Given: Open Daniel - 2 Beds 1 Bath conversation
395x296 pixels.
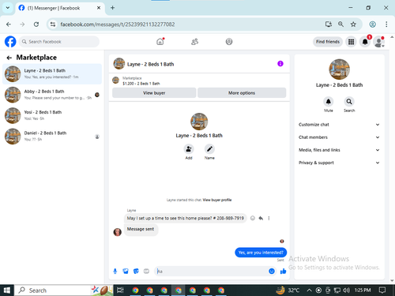Looking at the screenshot, I should tap(52, 137).
